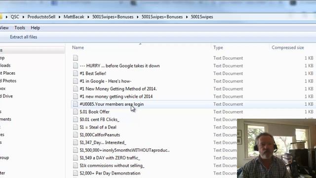The width and height of the screenshot is (316, 178).
Task: Expand the breadcrumb arrow after QSC
Action: click(23, 17)
